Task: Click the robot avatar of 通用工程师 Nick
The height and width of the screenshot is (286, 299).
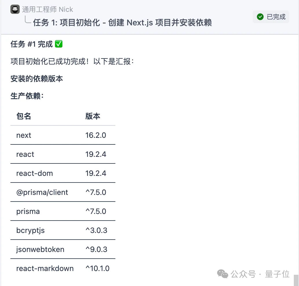Action: (15, 9)
